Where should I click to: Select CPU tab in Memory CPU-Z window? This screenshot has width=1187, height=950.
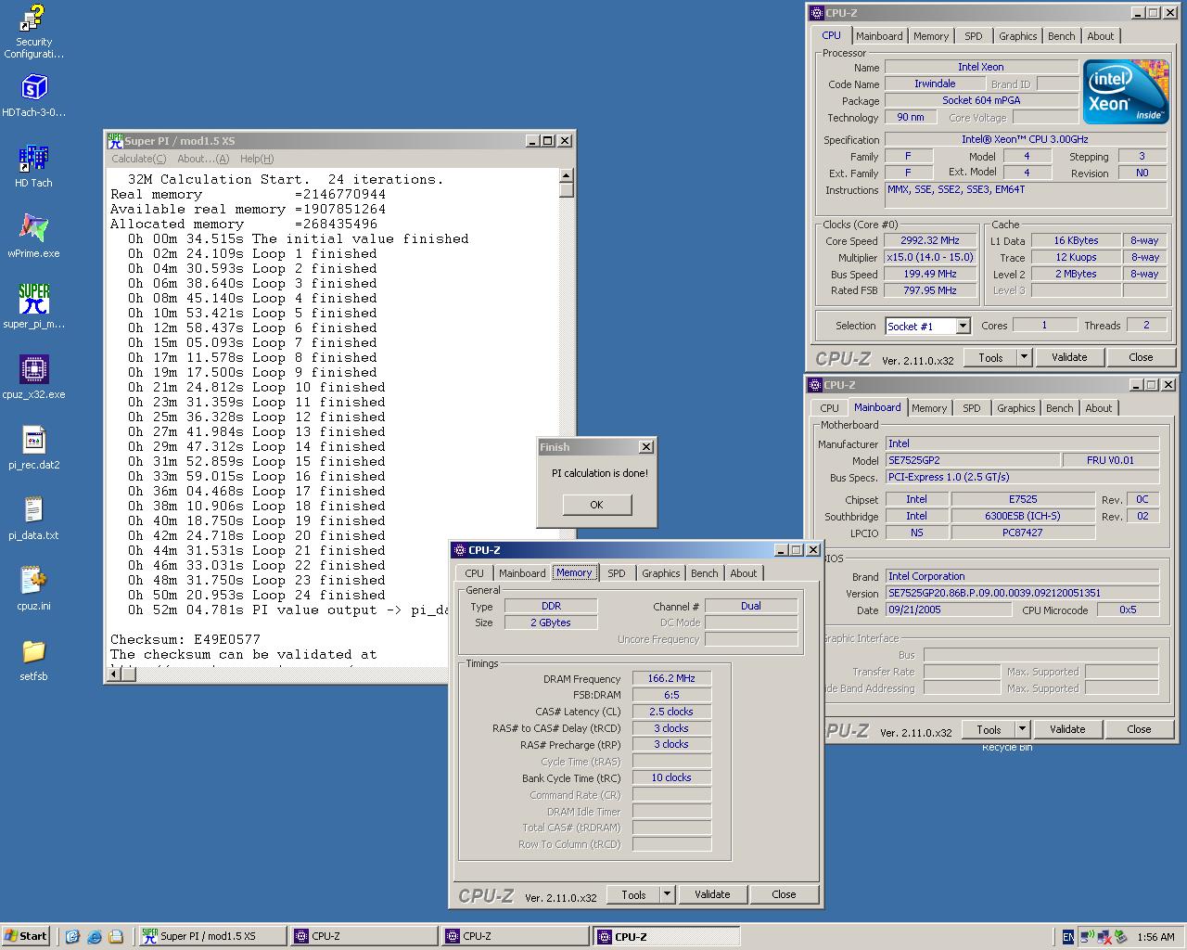(475, 573)
